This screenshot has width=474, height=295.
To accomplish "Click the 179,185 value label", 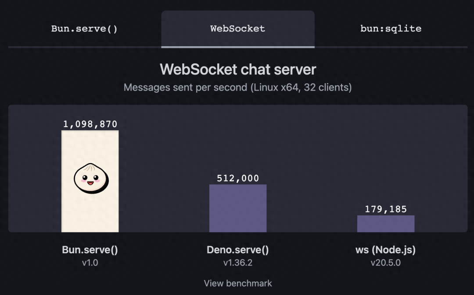I will (x=386, y=209).
